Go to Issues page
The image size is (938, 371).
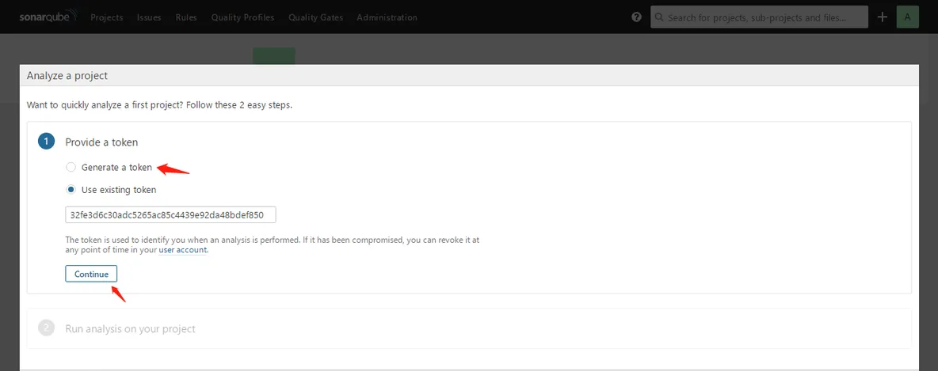click(149, 17)
